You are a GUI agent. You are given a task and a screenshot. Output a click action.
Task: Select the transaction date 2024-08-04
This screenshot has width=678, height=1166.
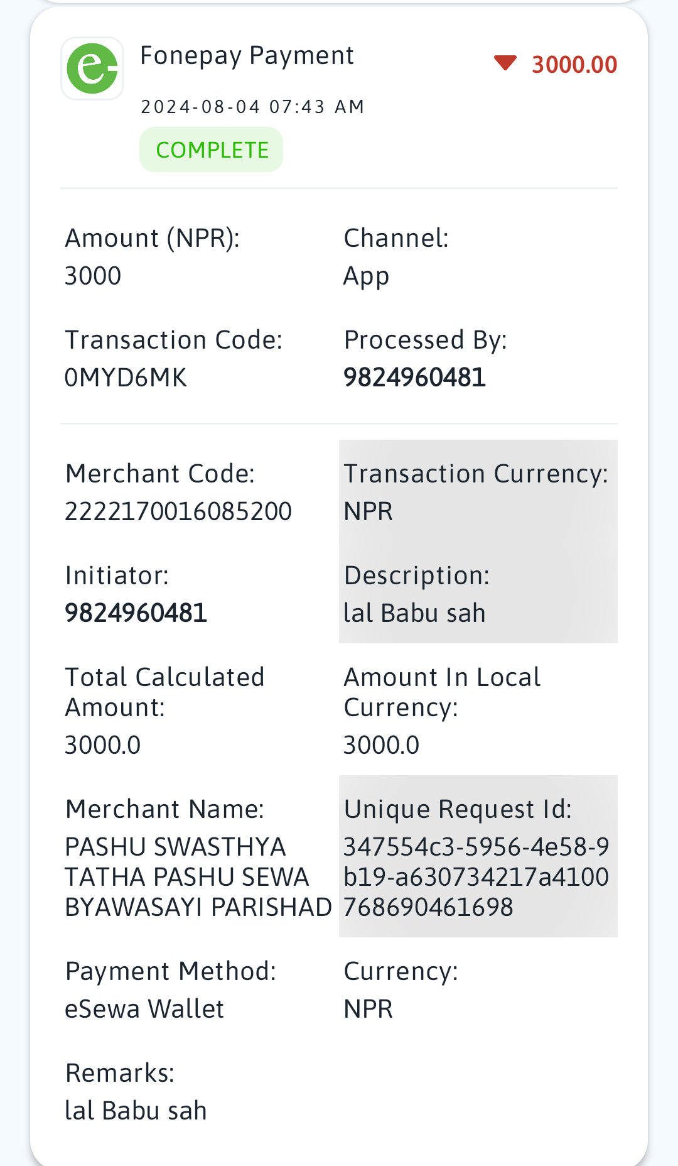[200, 107]
